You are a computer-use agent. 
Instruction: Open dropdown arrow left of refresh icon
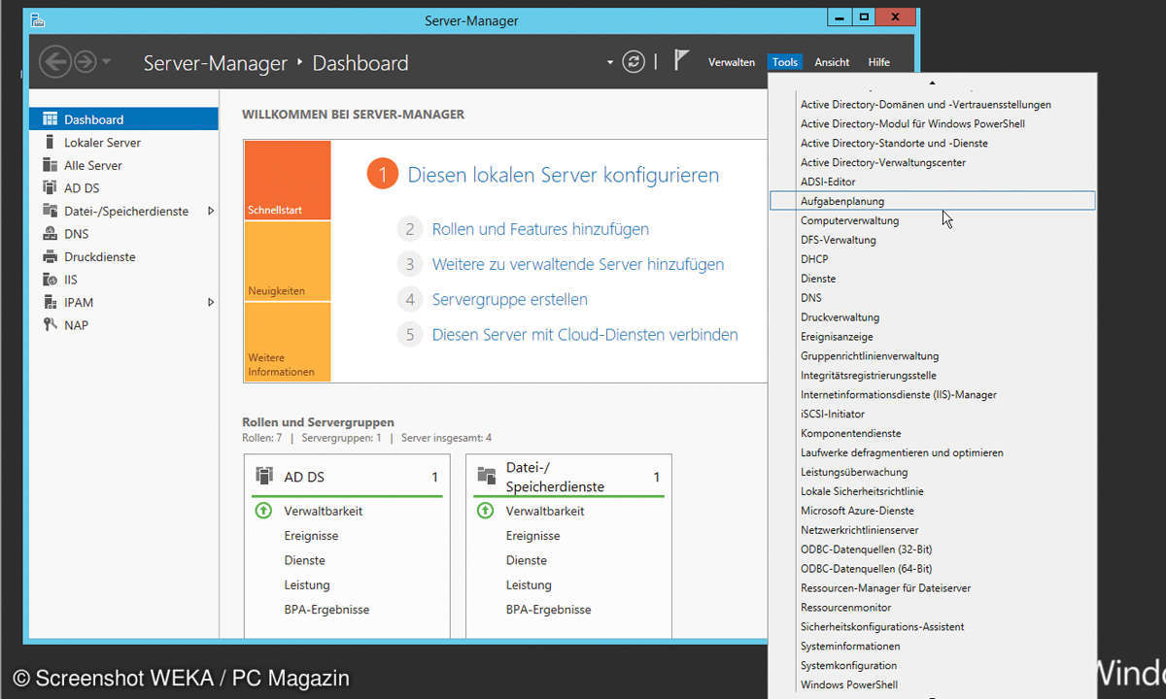(610, 63)
